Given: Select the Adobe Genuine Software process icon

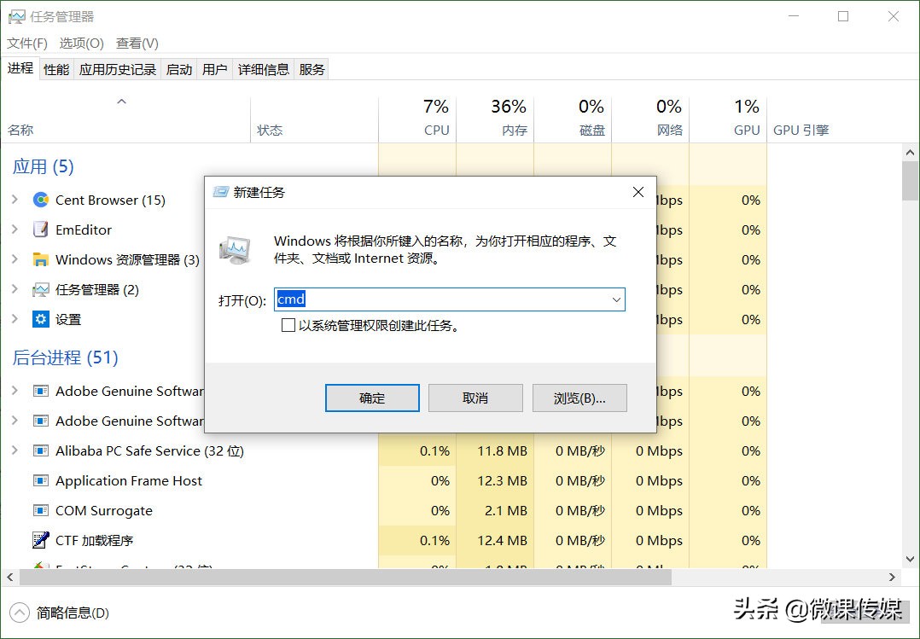Looking at the screenshot, I should click(x=39, y=391).
